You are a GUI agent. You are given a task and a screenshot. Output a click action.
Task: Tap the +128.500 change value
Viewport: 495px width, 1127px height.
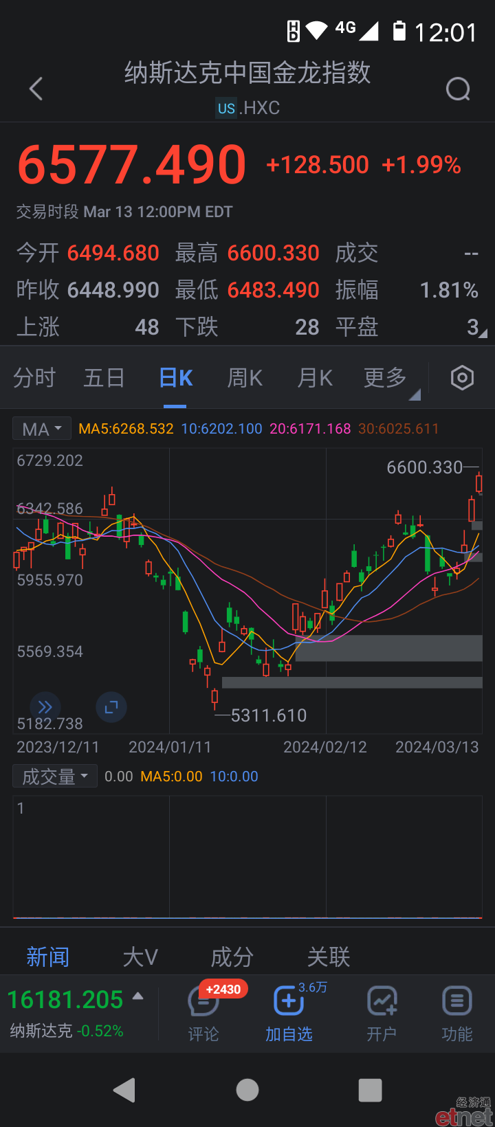318,165
